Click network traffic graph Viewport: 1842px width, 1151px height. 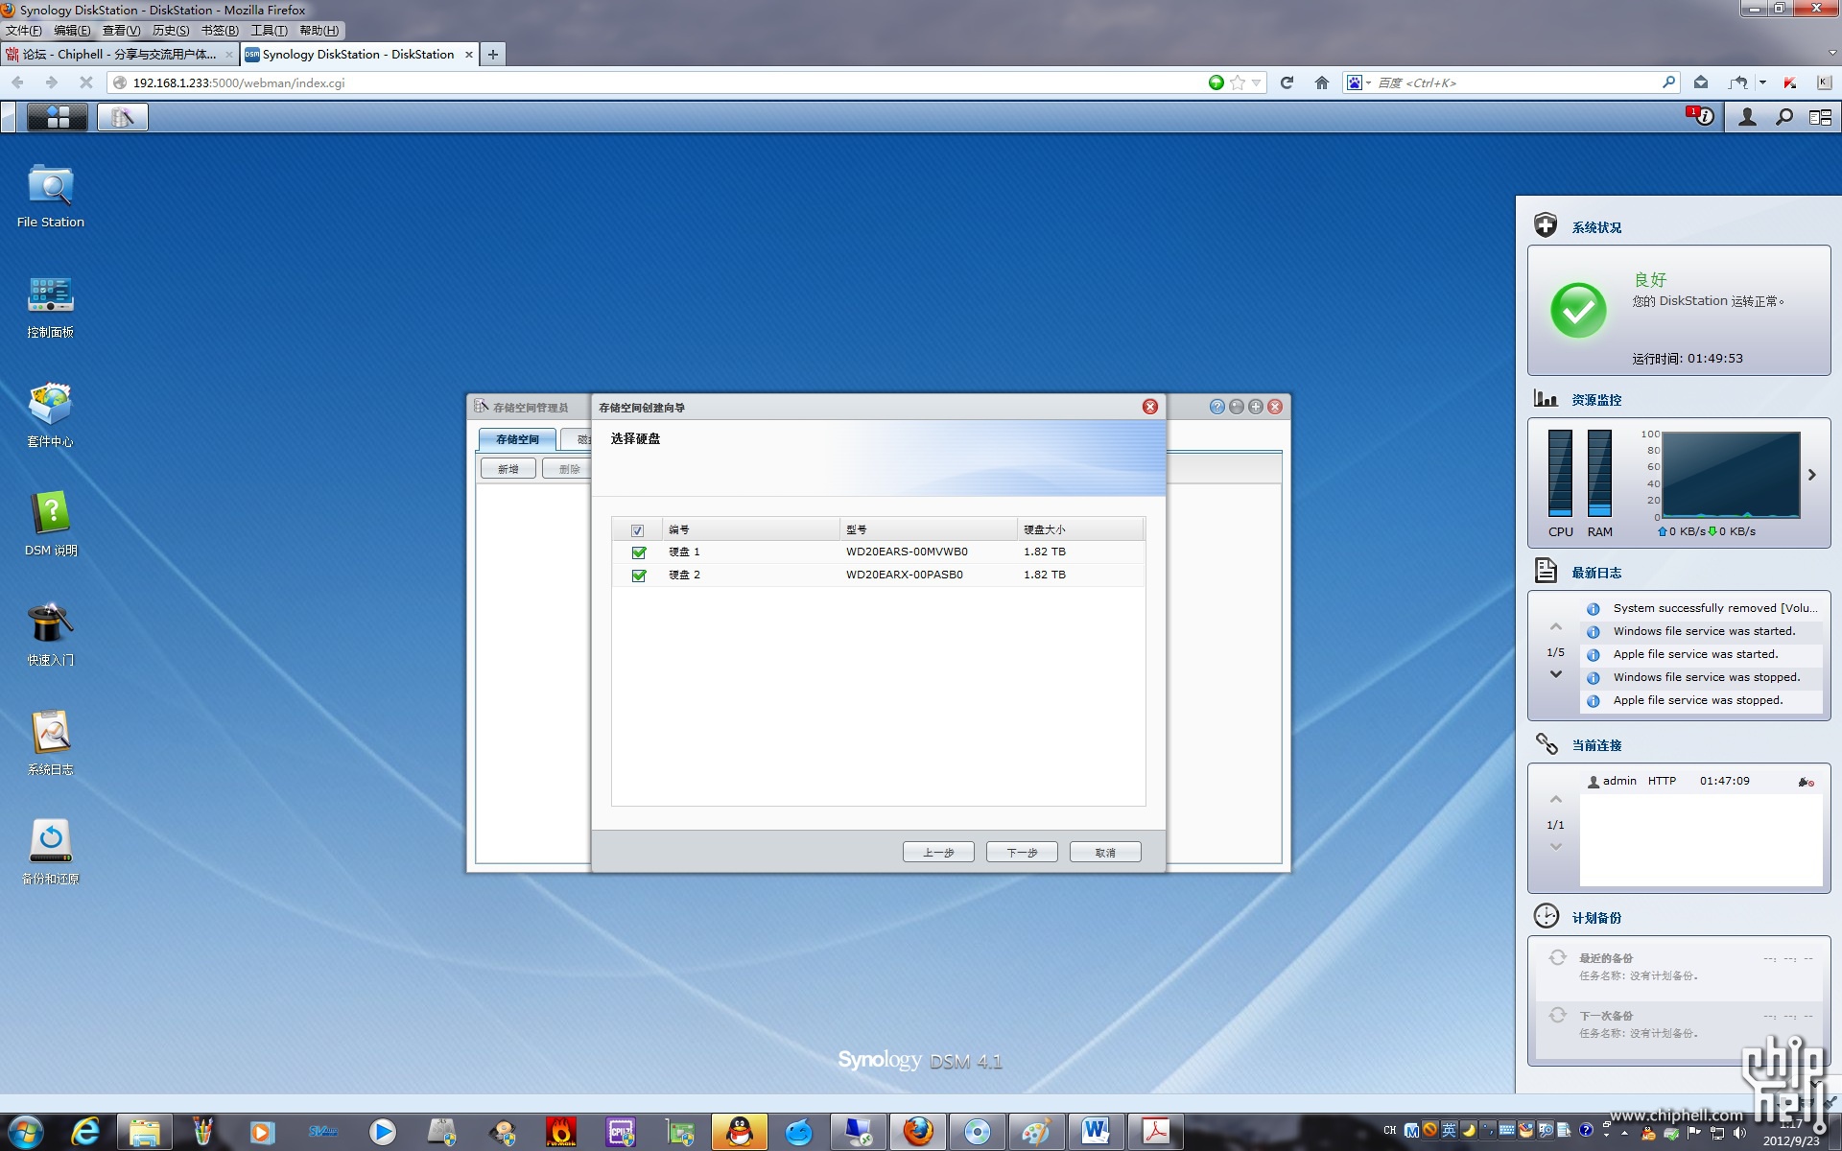pos(1731,475)
